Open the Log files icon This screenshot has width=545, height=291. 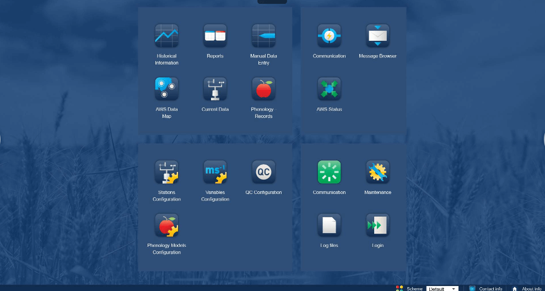click(x=329, y=225)
